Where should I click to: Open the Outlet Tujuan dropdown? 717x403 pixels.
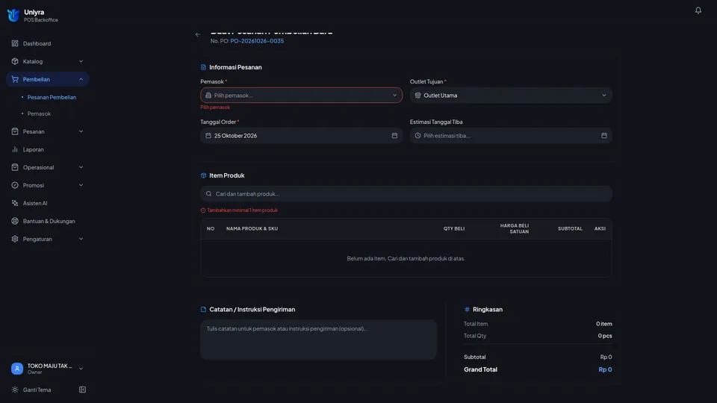click(x=511, y=96)
